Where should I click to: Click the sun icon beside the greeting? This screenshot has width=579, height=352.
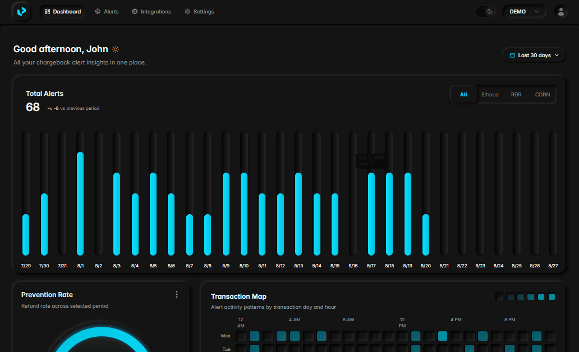[x=116, y=49]
